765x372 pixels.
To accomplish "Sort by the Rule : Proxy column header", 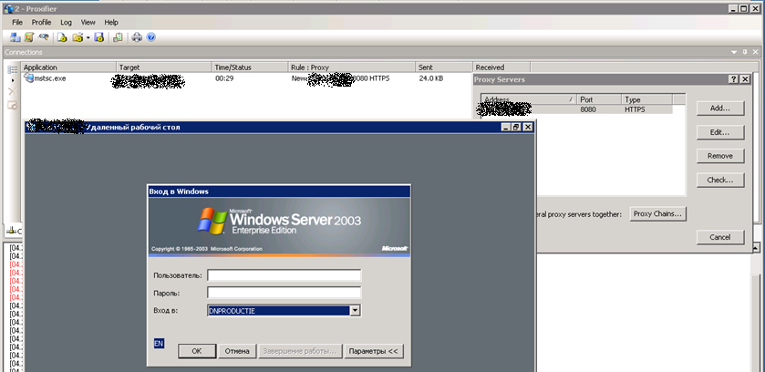I will click(352, 67).
